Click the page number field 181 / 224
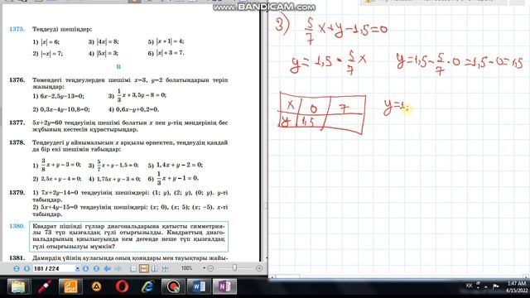530x298 pixels. point(53,268)
